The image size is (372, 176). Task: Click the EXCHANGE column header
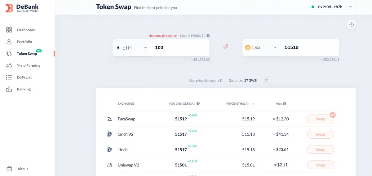point(126,104)
